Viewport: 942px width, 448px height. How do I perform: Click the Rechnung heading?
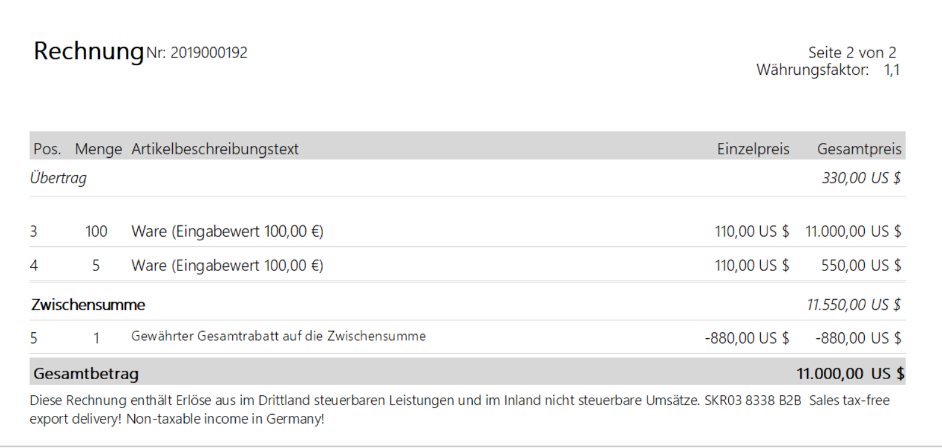click(88, 52)
